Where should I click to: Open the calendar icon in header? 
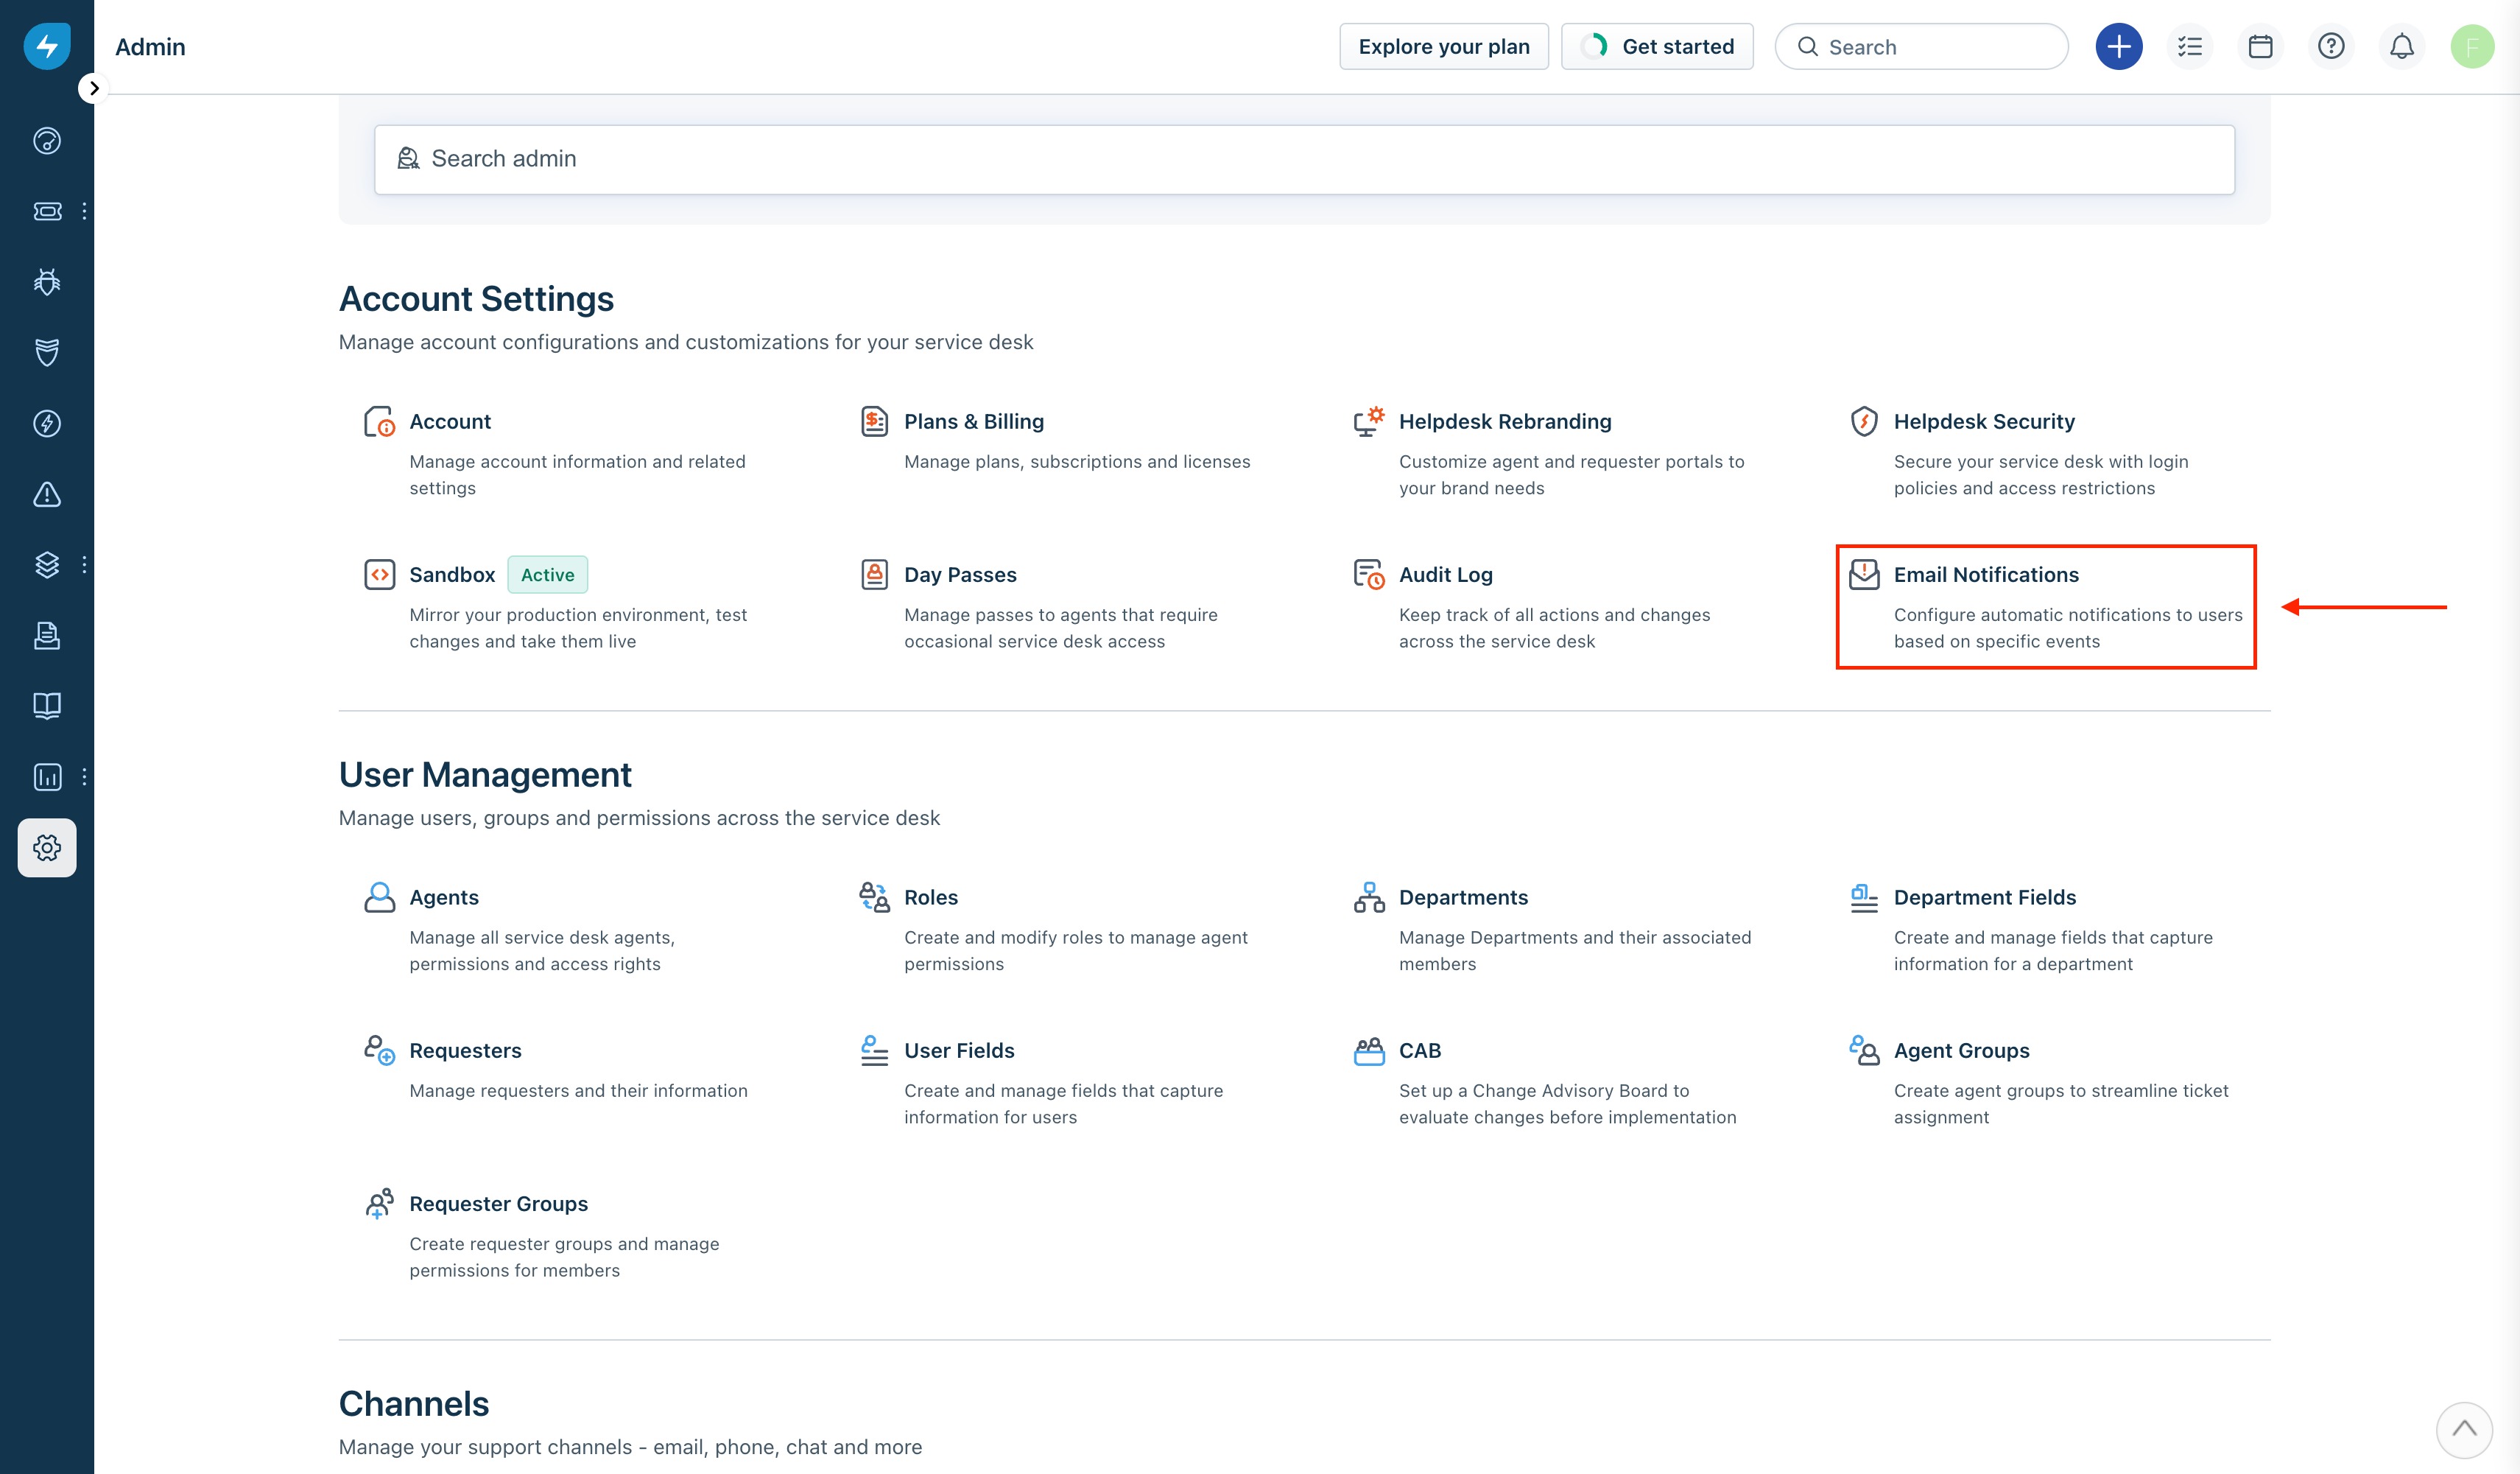click(x=2260, y=46)
